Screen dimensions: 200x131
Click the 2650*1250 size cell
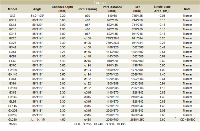137,120
